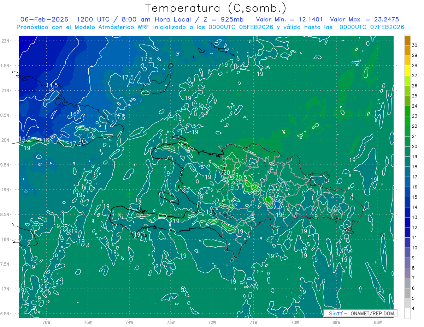Image resolution: width=424 pixels, height=327 pixels.
Task: Click the init time '0000UTC_05FEB2026'
Action: coord(241,27)
